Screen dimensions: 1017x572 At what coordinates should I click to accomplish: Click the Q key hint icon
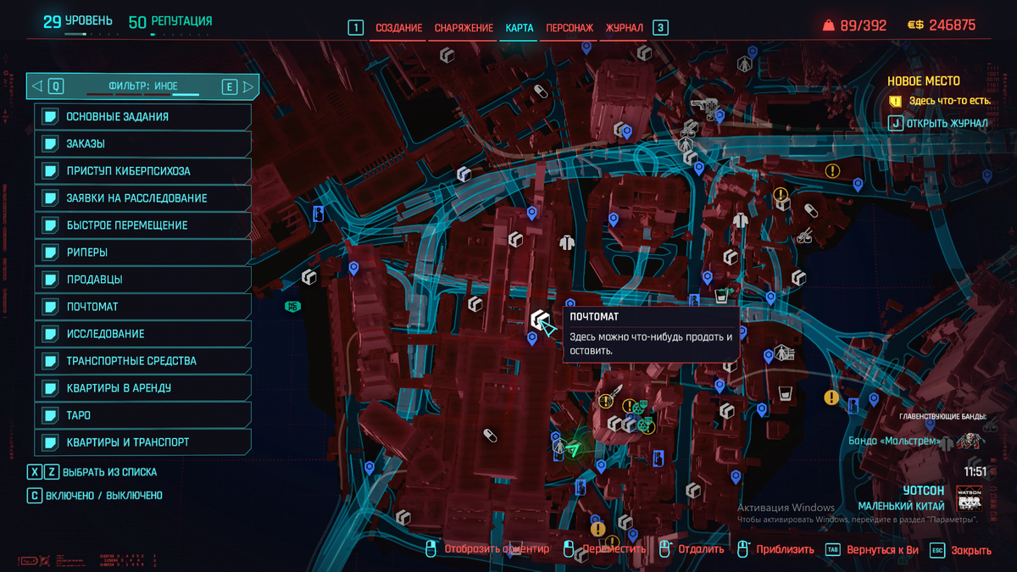pyautogui.click(x=56, y=86)
